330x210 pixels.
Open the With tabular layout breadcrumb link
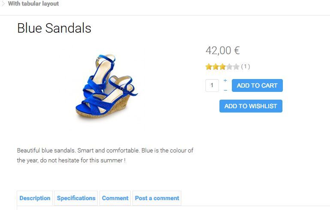[33, 3]
